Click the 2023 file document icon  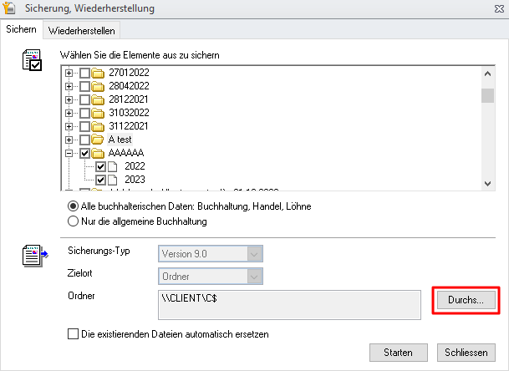tap(115, 179)
